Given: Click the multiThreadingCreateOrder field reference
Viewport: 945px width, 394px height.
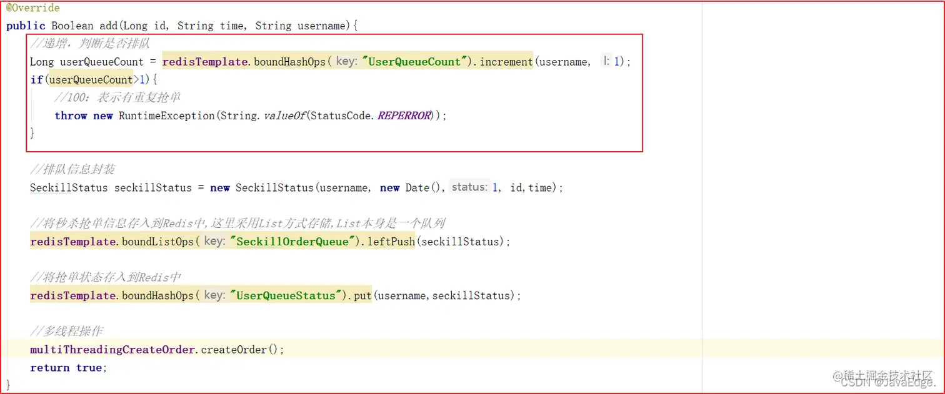Looking at the screenshot, I should click(112, 350).
